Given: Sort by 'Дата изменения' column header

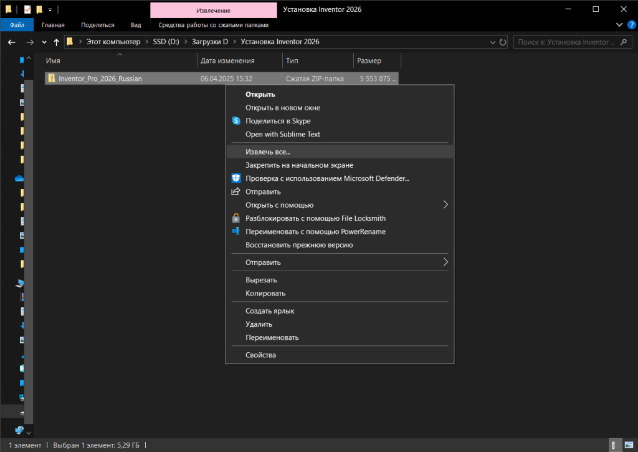Looking at the screenshot, I should [227, 60].
